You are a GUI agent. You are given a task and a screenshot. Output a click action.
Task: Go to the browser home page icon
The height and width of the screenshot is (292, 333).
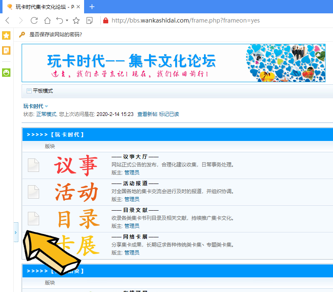coord(47,20)
